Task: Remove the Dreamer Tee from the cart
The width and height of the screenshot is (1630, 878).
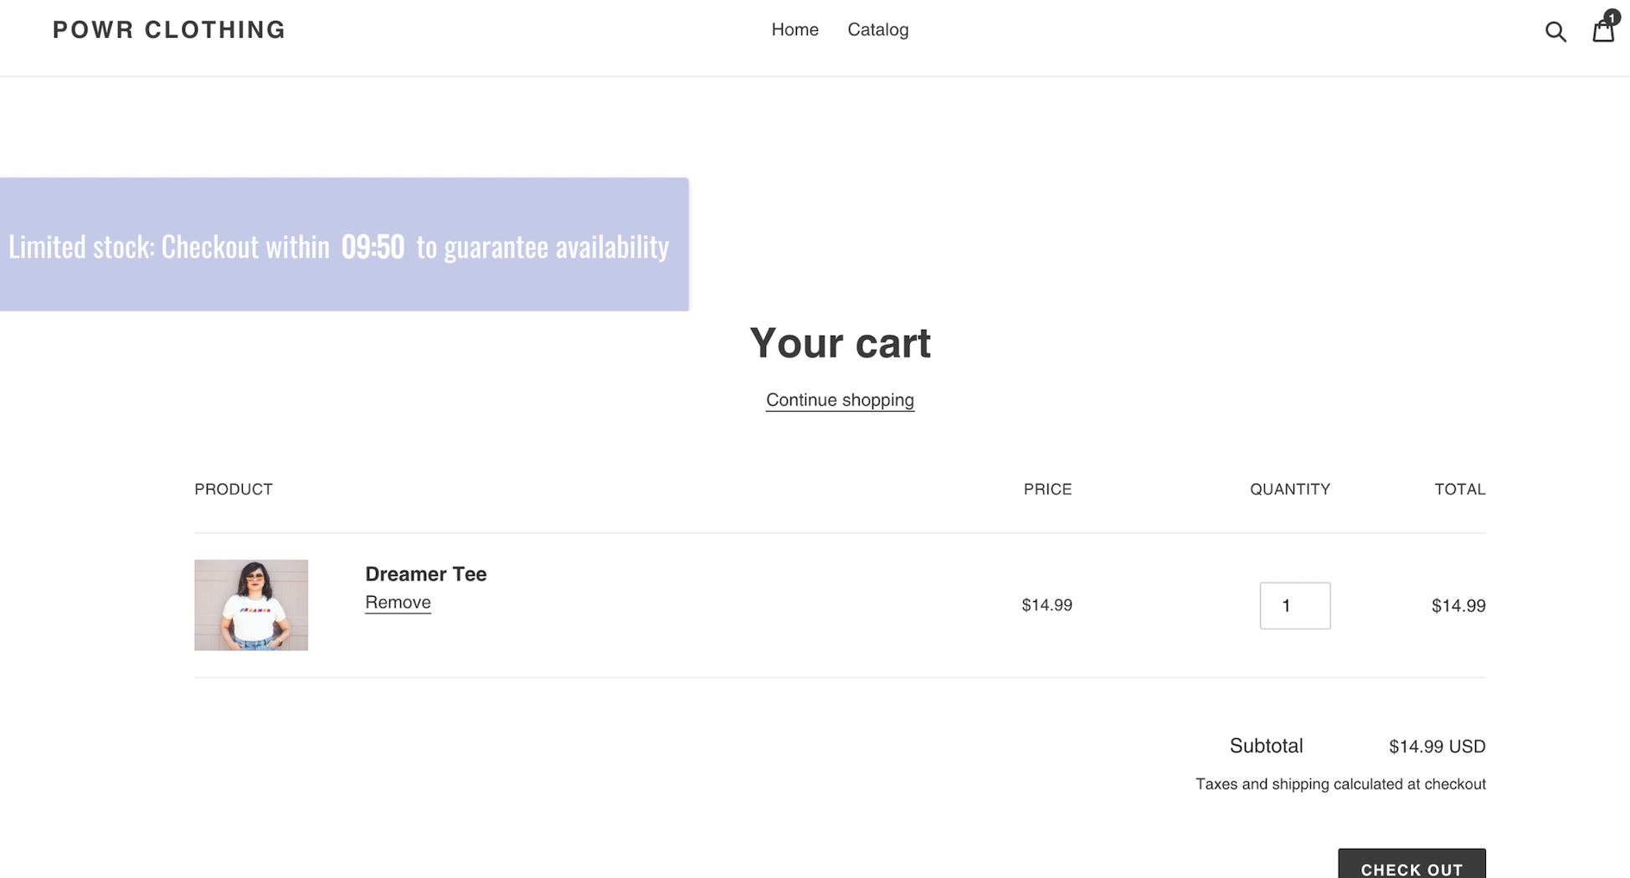Action: (398, 602)
